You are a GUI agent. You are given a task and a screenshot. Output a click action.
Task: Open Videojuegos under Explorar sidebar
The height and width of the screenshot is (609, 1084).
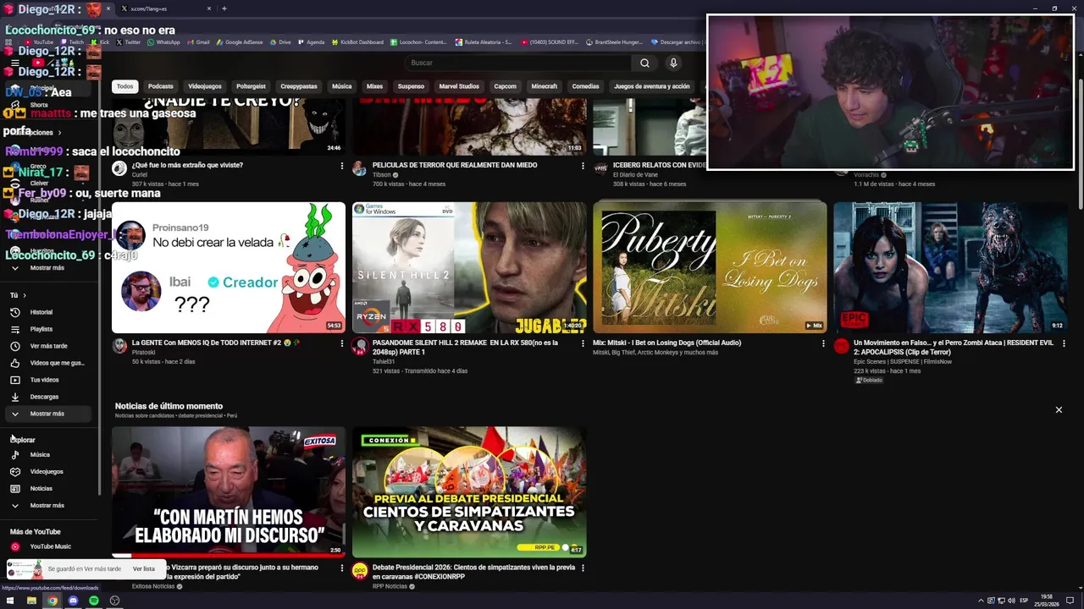coord(47,471)
